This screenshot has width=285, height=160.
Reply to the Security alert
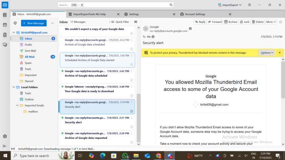tap(200, 22)
